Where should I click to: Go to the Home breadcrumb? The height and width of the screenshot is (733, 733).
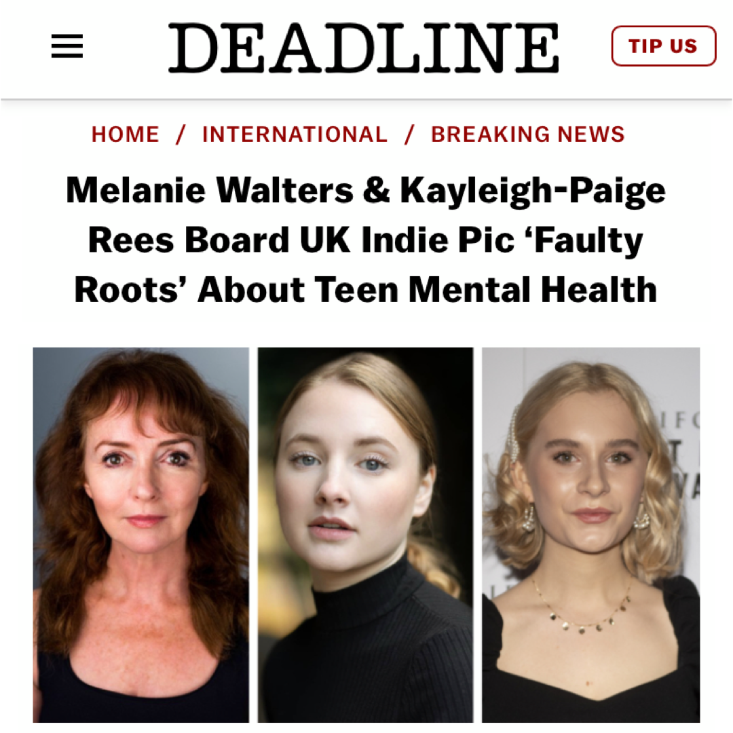126,134
